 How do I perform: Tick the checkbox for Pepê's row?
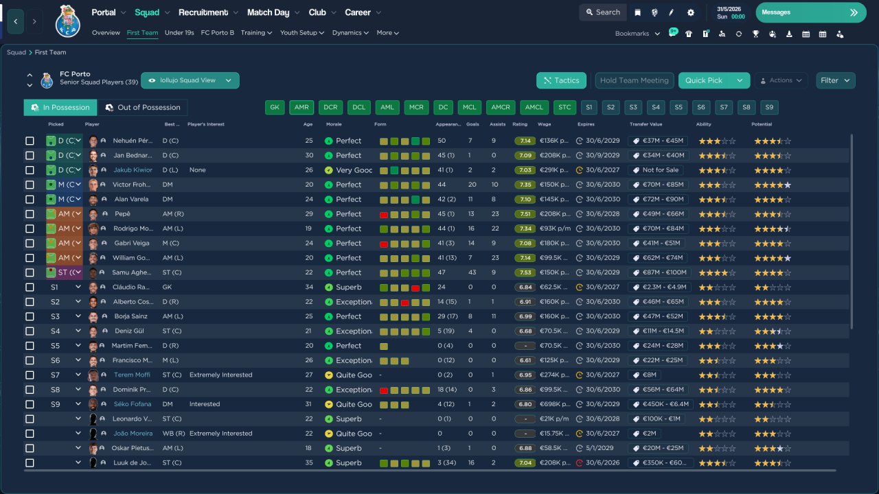click(x=30, y=214)
